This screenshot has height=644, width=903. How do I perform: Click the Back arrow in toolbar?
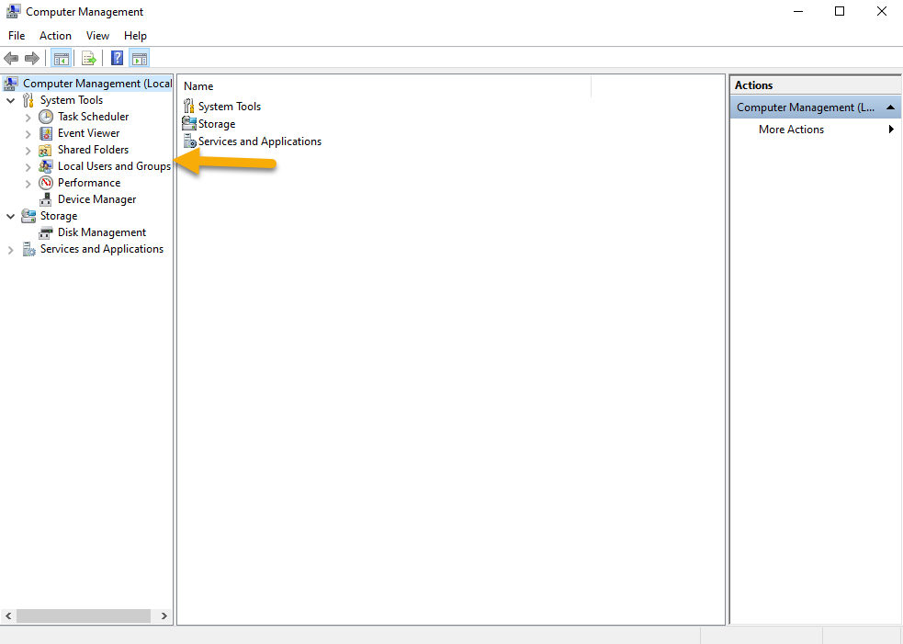(x=12, y=59)
